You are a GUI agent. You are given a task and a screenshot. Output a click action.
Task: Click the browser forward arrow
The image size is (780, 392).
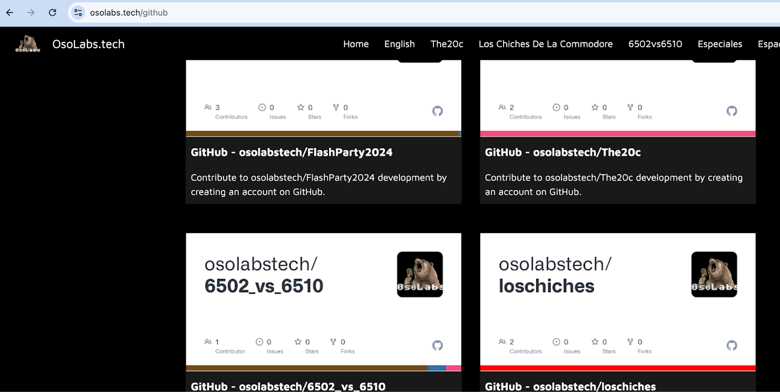coord(31,13)
